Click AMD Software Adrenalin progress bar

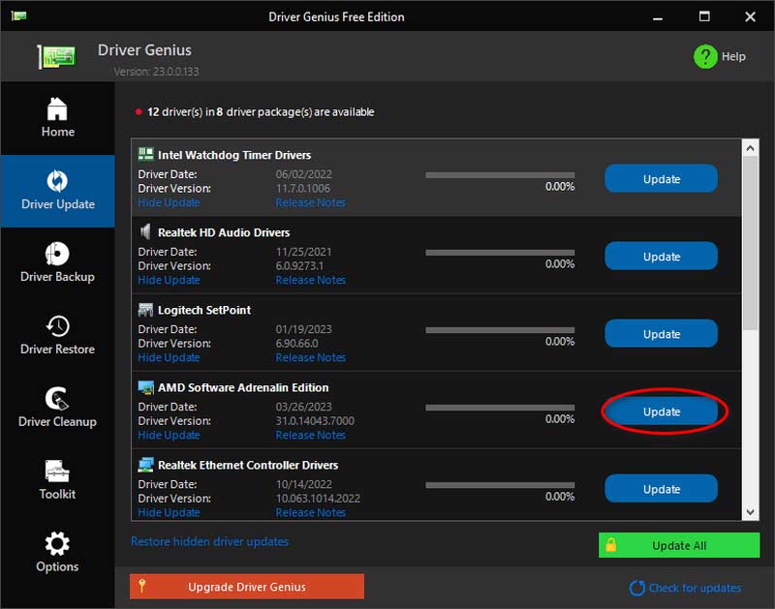tap(500, 408)
